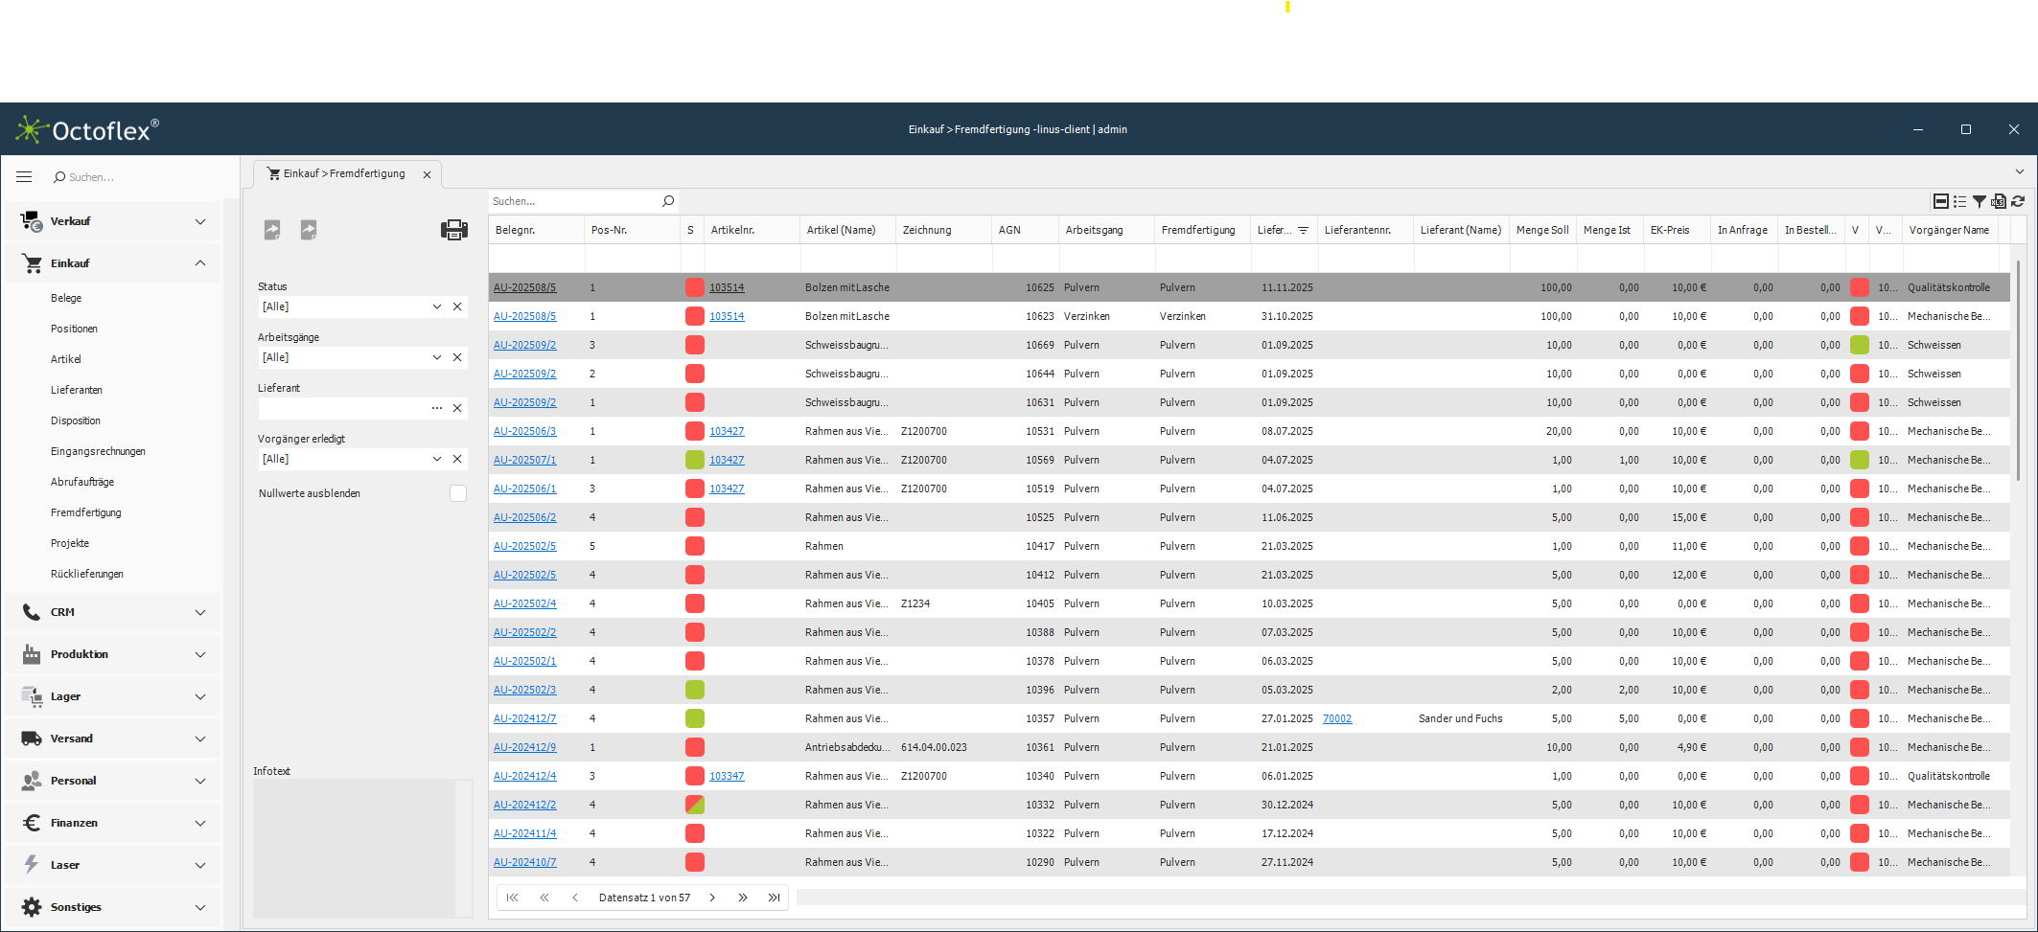Refresh the table with the reload icon
Image resolution: width=2038 pixels, height=932 pixels.
tap(2018, 201)
